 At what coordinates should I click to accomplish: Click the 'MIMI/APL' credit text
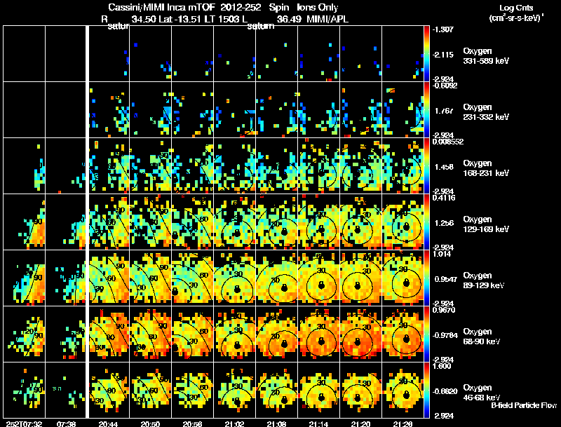tap(327, 19)
